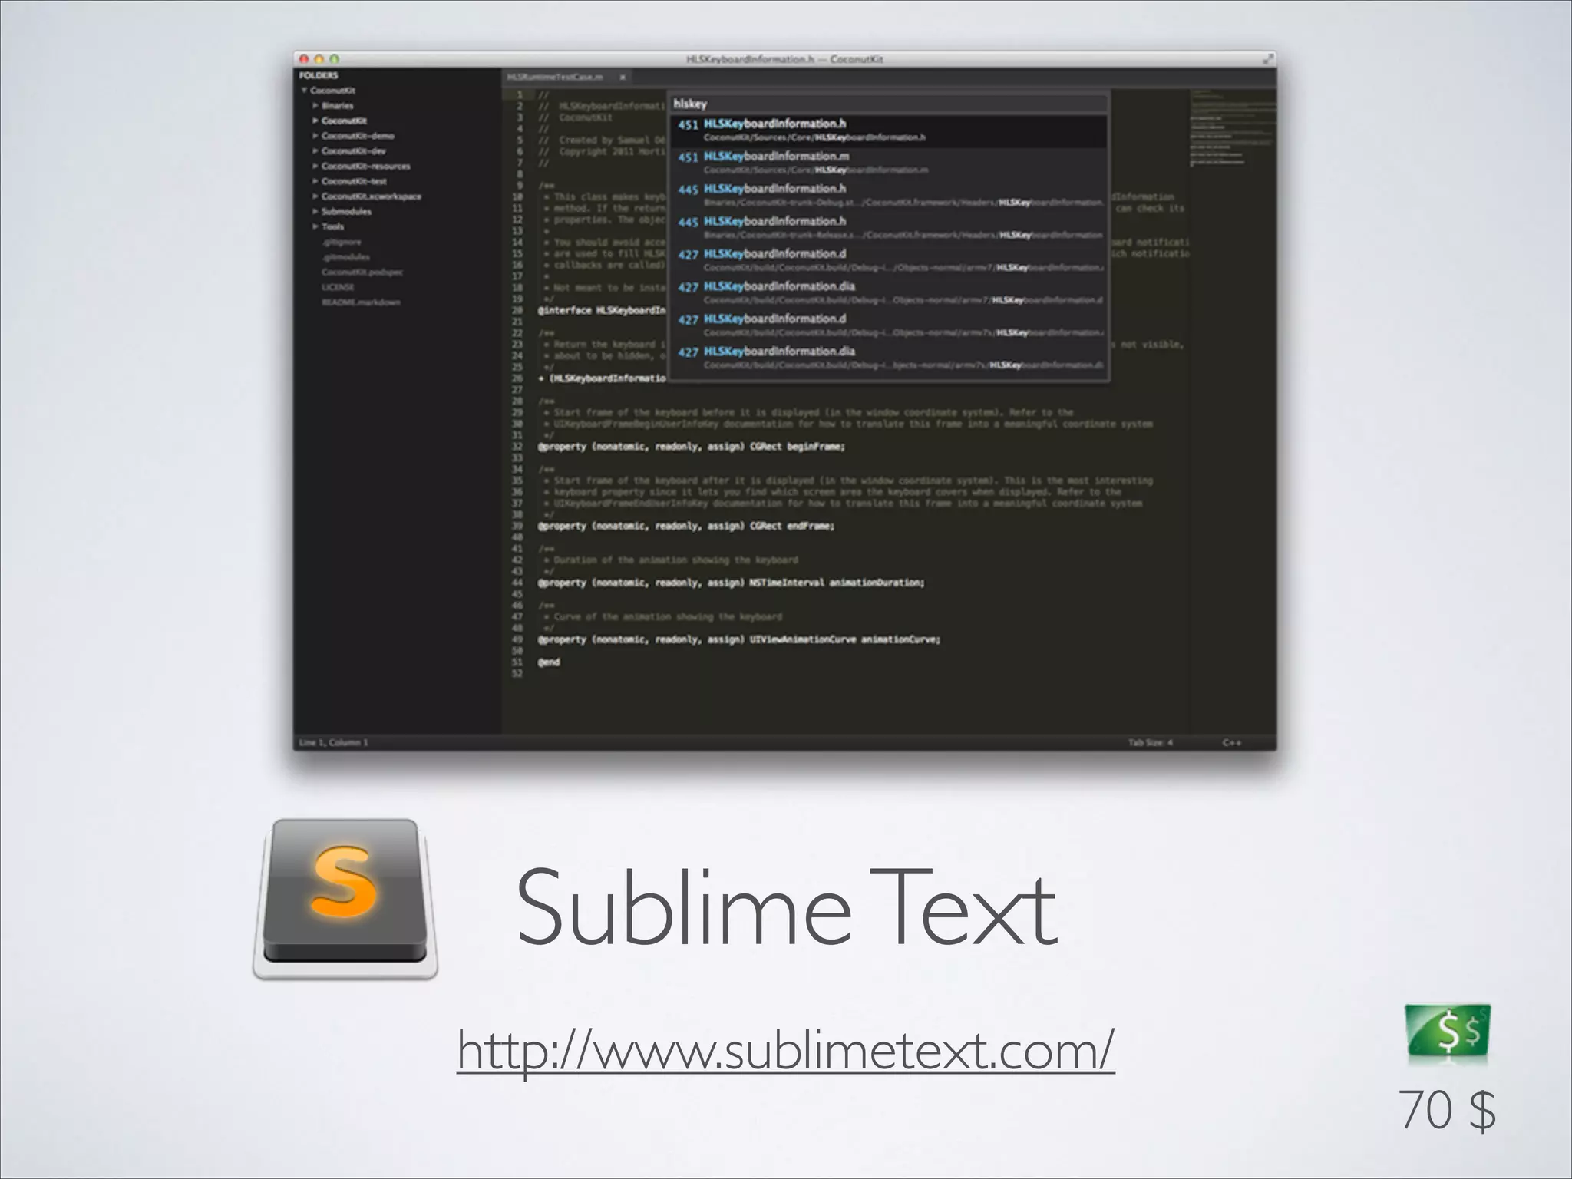The image size is (1572, 1179).
Task: Click the Goto Anything field containing hlskey
Action: [889, 104]
